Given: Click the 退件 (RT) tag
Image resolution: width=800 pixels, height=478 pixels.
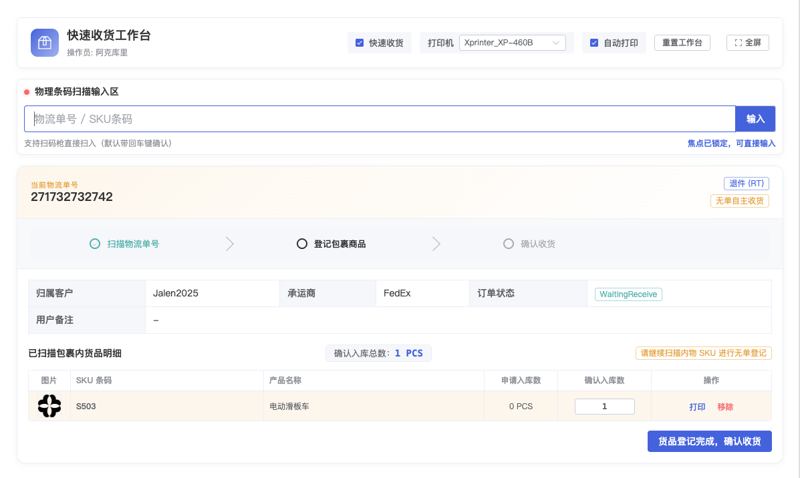Looking at the screenshot, I should [x=747, y=184].
